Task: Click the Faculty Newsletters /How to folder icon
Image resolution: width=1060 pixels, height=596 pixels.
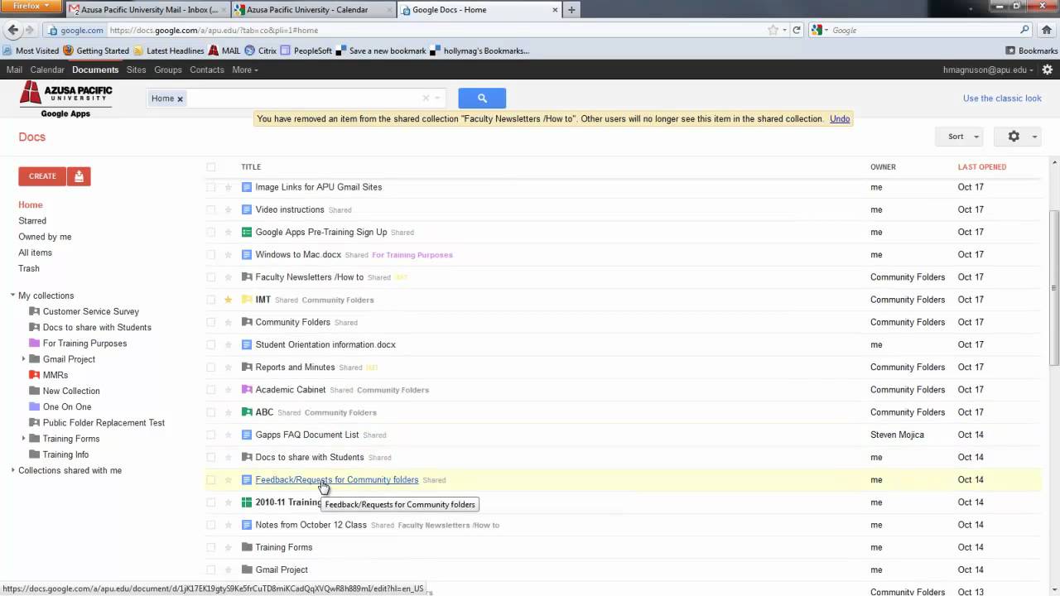Action: coord(247,277)
